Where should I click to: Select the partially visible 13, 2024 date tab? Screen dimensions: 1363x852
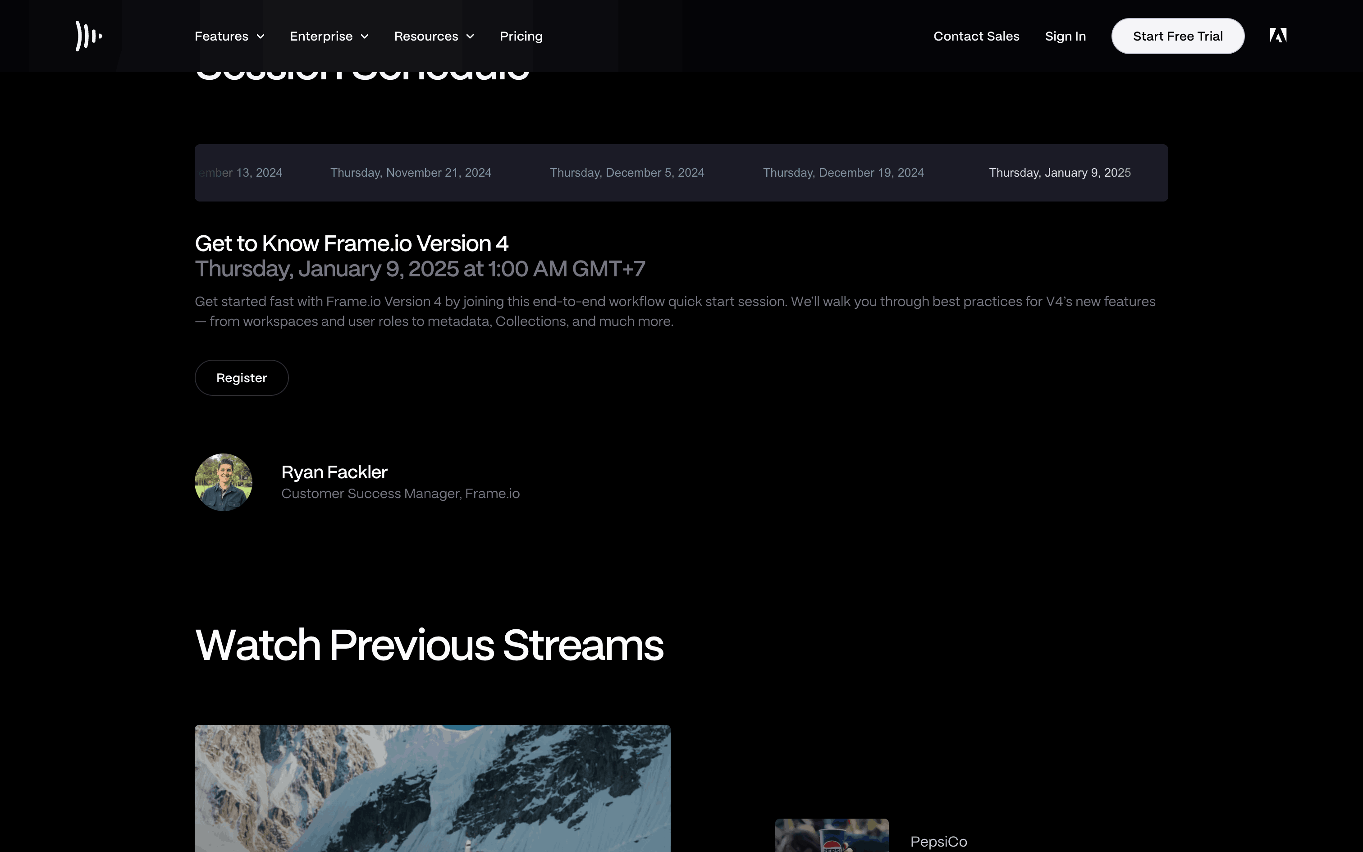[242, 173]
